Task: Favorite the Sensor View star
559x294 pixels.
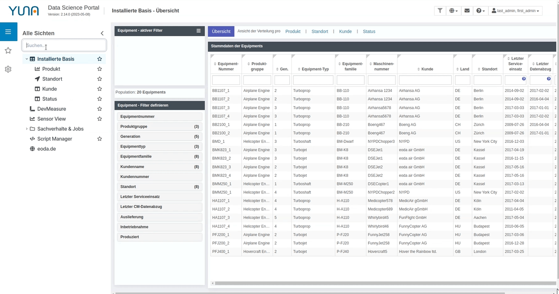Action: point(99,119)
